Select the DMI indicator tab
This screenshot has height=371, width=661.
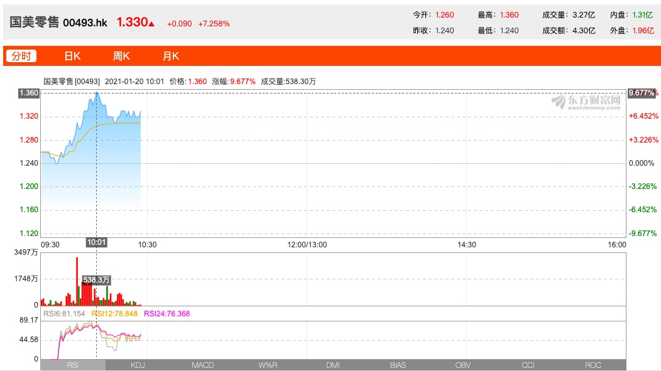[332, 365]
